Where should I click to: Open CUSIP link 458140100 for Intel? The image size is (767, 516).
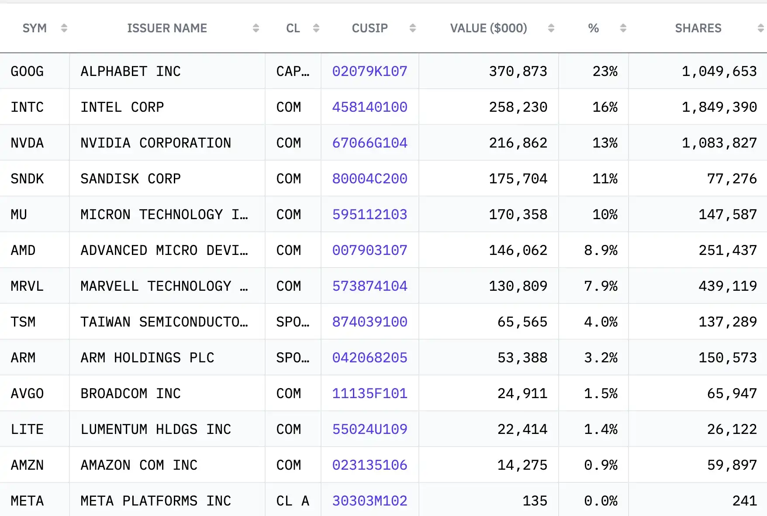point(370,107)
